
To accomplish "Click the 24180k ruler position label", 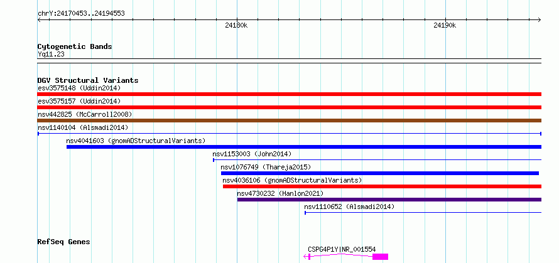I will [x=236, y=26].
